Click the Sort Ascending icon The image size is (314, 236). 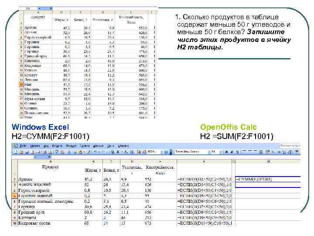coord(126,152)
